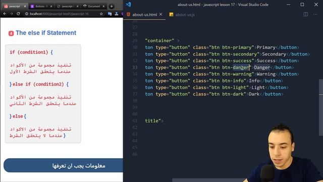The height and width of the screenshot is (182, 323).
Task: Click the Secondary label text in code
Action: point(274,54)
